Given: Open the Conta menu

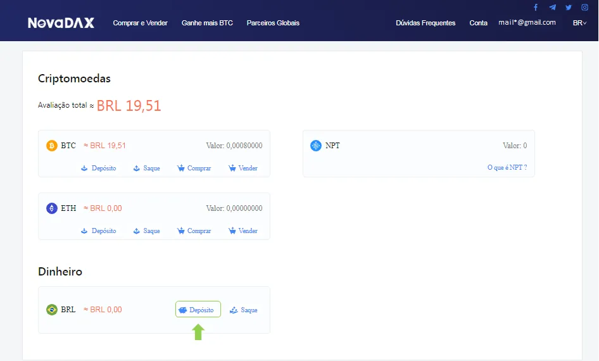Looking at the screenshot, I should click(x=478, y=23).
